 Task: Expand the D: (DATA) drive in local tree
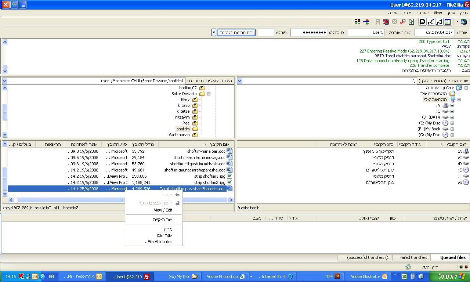(452, 117)
